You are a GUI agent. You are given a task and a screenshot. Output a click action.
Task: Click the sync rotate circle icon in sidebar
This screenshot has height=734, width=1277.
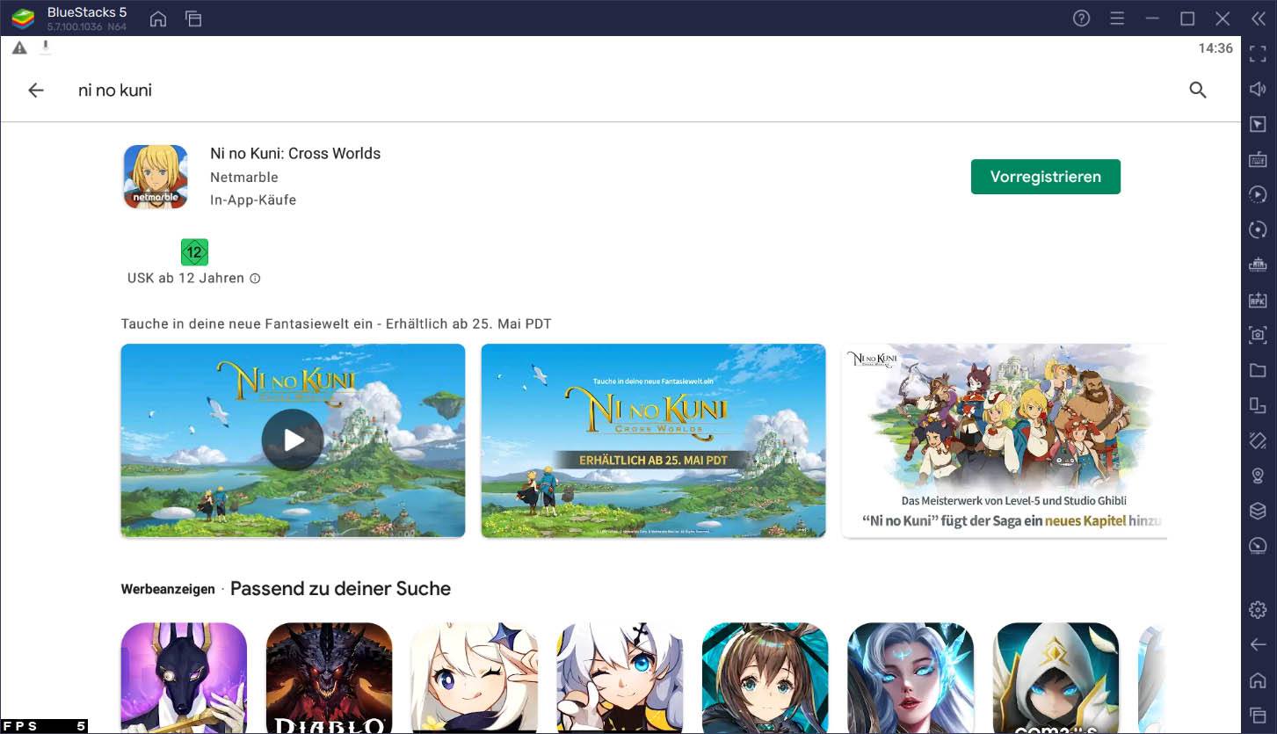[1258, 229]
